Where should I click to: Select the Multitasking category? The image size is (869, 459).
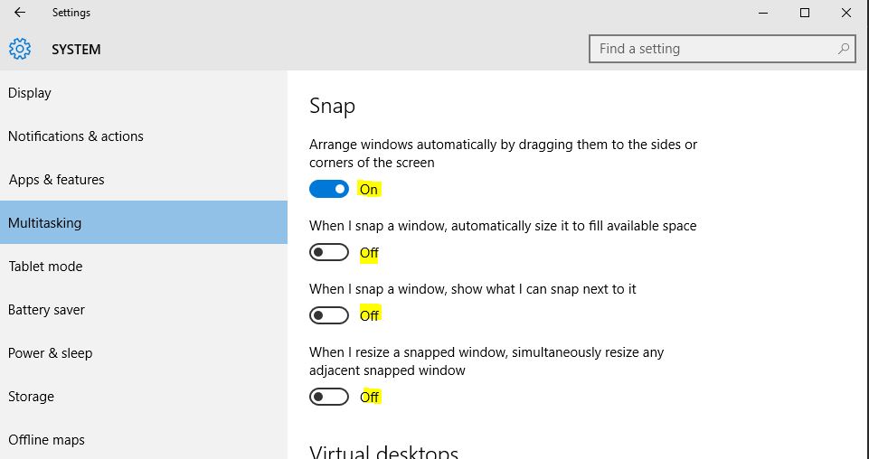click(x=45, y=223)
